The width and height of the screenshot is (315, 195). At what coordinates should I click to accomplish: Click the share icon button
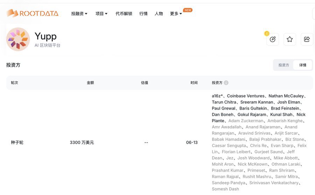(307, 39)
